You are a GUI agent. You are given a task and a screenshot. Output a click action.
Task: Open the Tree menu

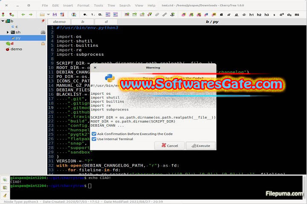tap(111, 6)
